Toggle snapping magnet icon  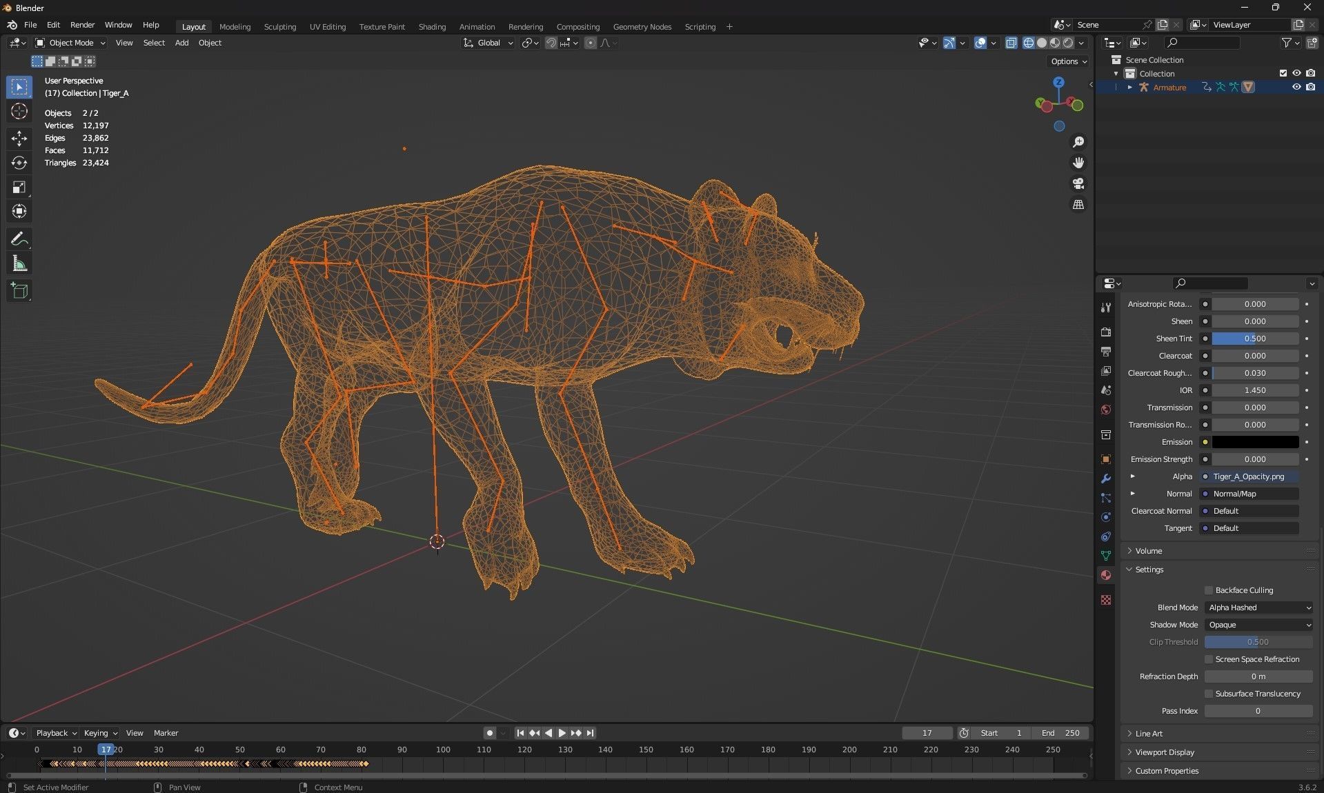tap(551, 43)
